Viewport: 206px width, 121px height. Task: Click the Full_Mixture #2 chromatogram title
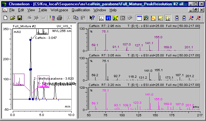24,26
